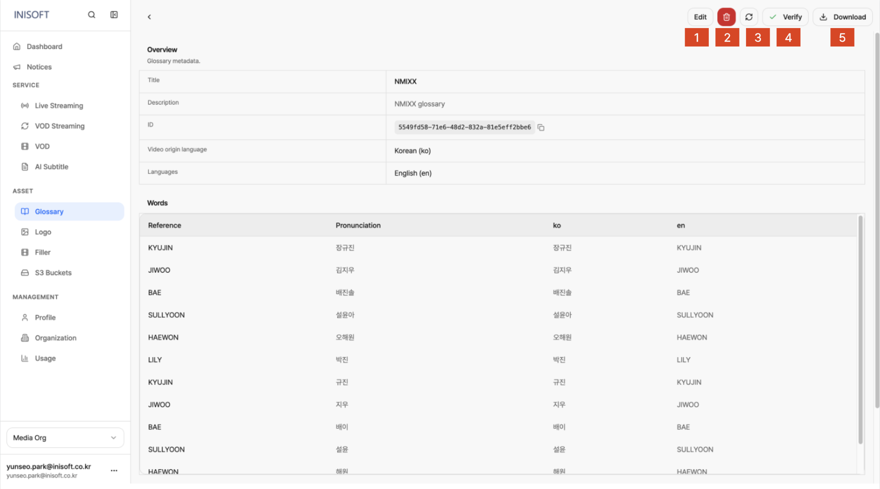Click the AI Subtitle document icon
Image resolution: width=880 pixels, height=489 pixels.
[25, 167]
